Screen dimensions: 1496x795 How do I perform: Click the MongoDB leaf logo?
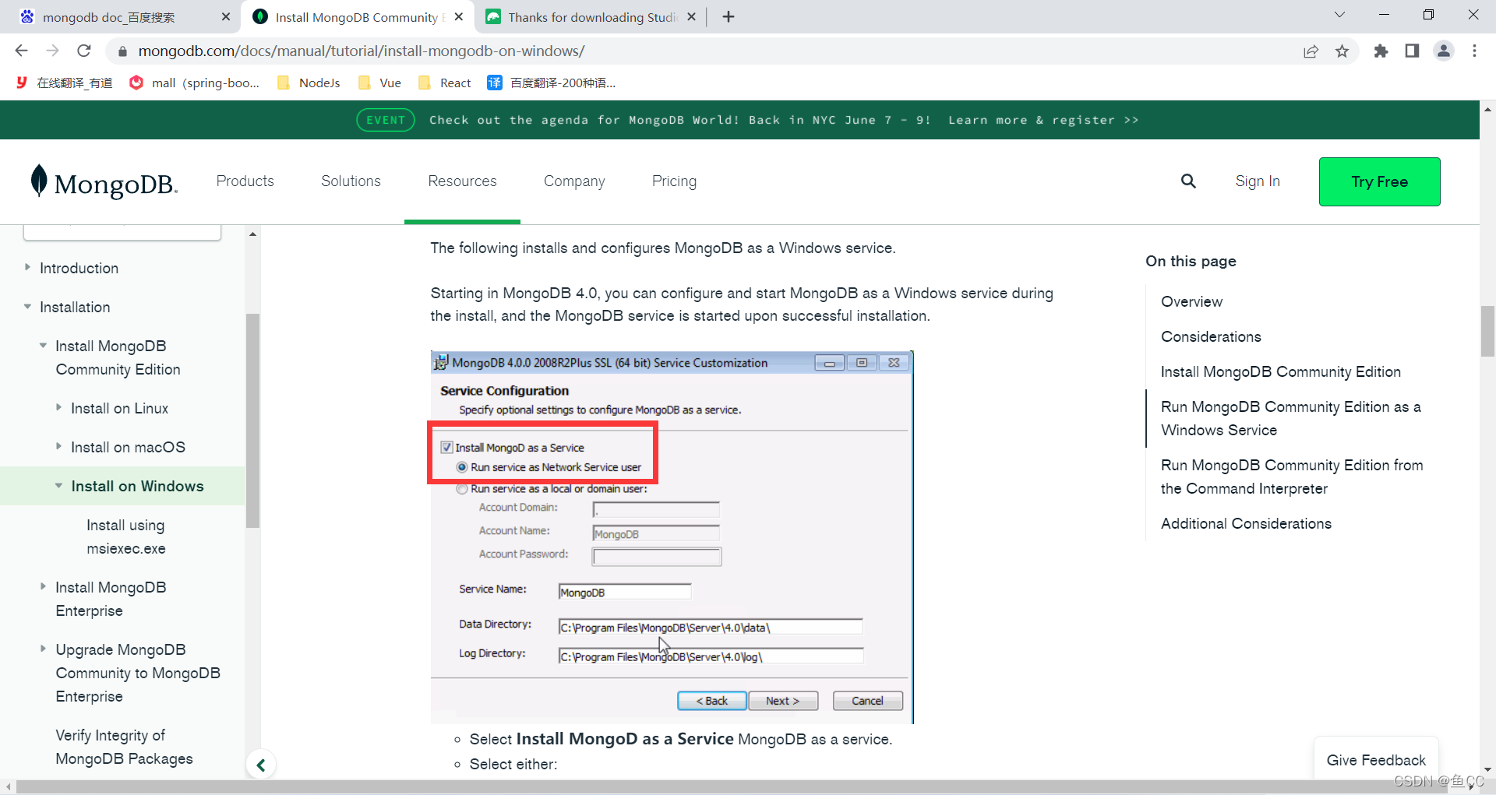[x=104, y=182]
